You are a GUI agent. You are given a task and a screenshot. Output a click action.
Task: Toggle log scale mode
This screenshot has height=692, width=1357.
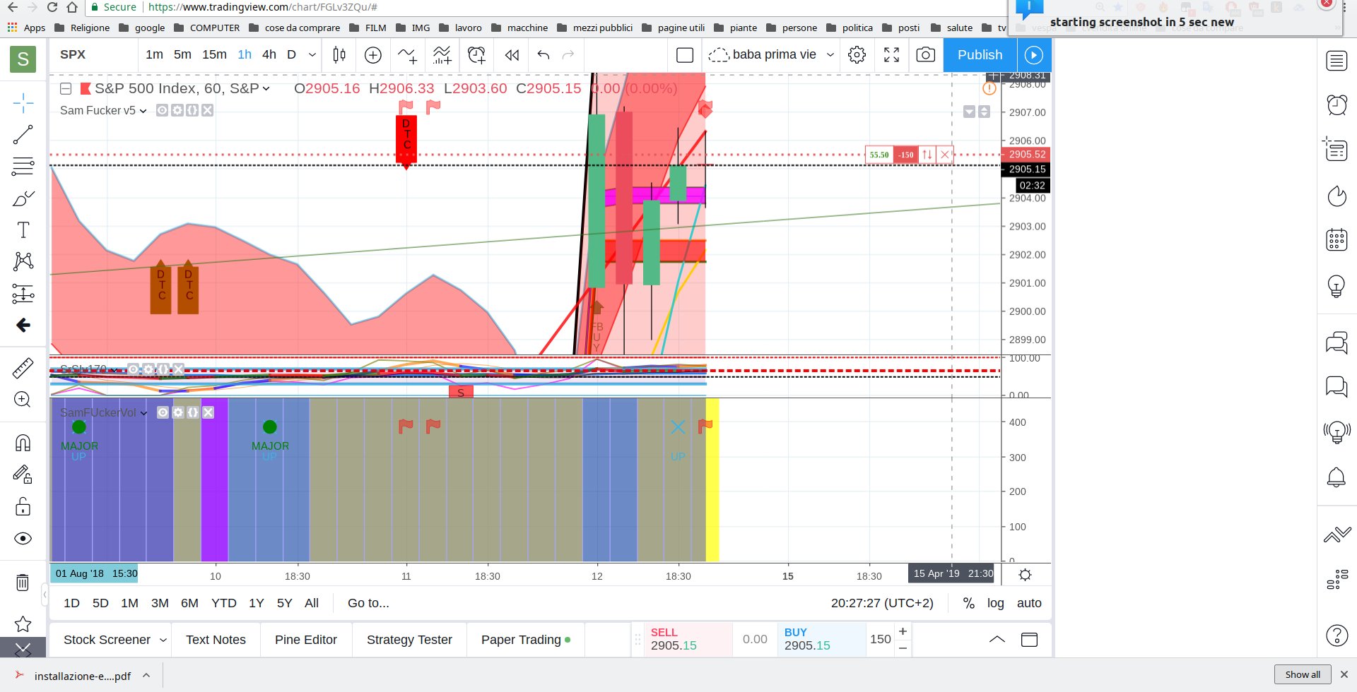click(x=995, y=603)
